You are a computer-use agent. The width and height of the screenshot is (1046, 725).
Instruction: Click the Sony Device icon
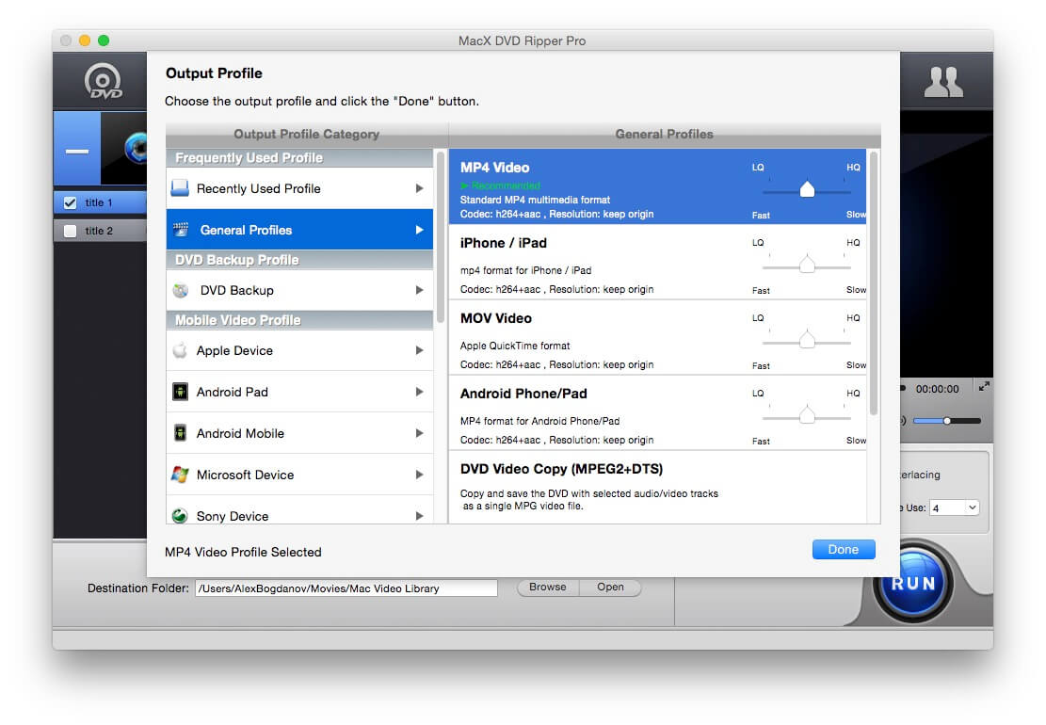(180, 516)
